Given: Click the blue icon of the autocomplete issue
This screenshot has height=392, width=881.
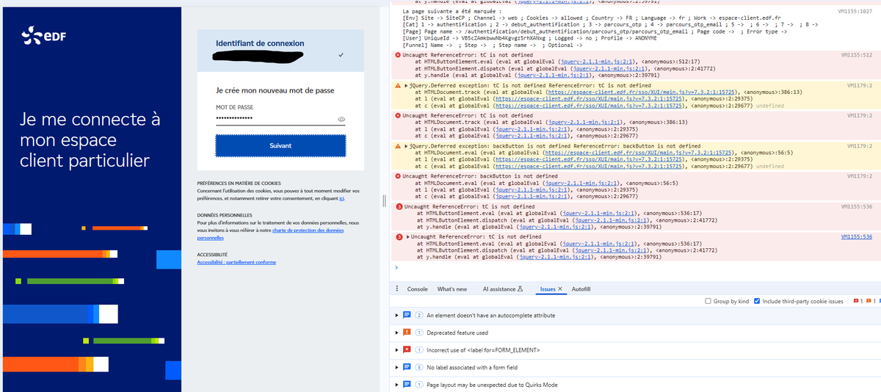Looking at the screenshot, I should coord(407,315).
